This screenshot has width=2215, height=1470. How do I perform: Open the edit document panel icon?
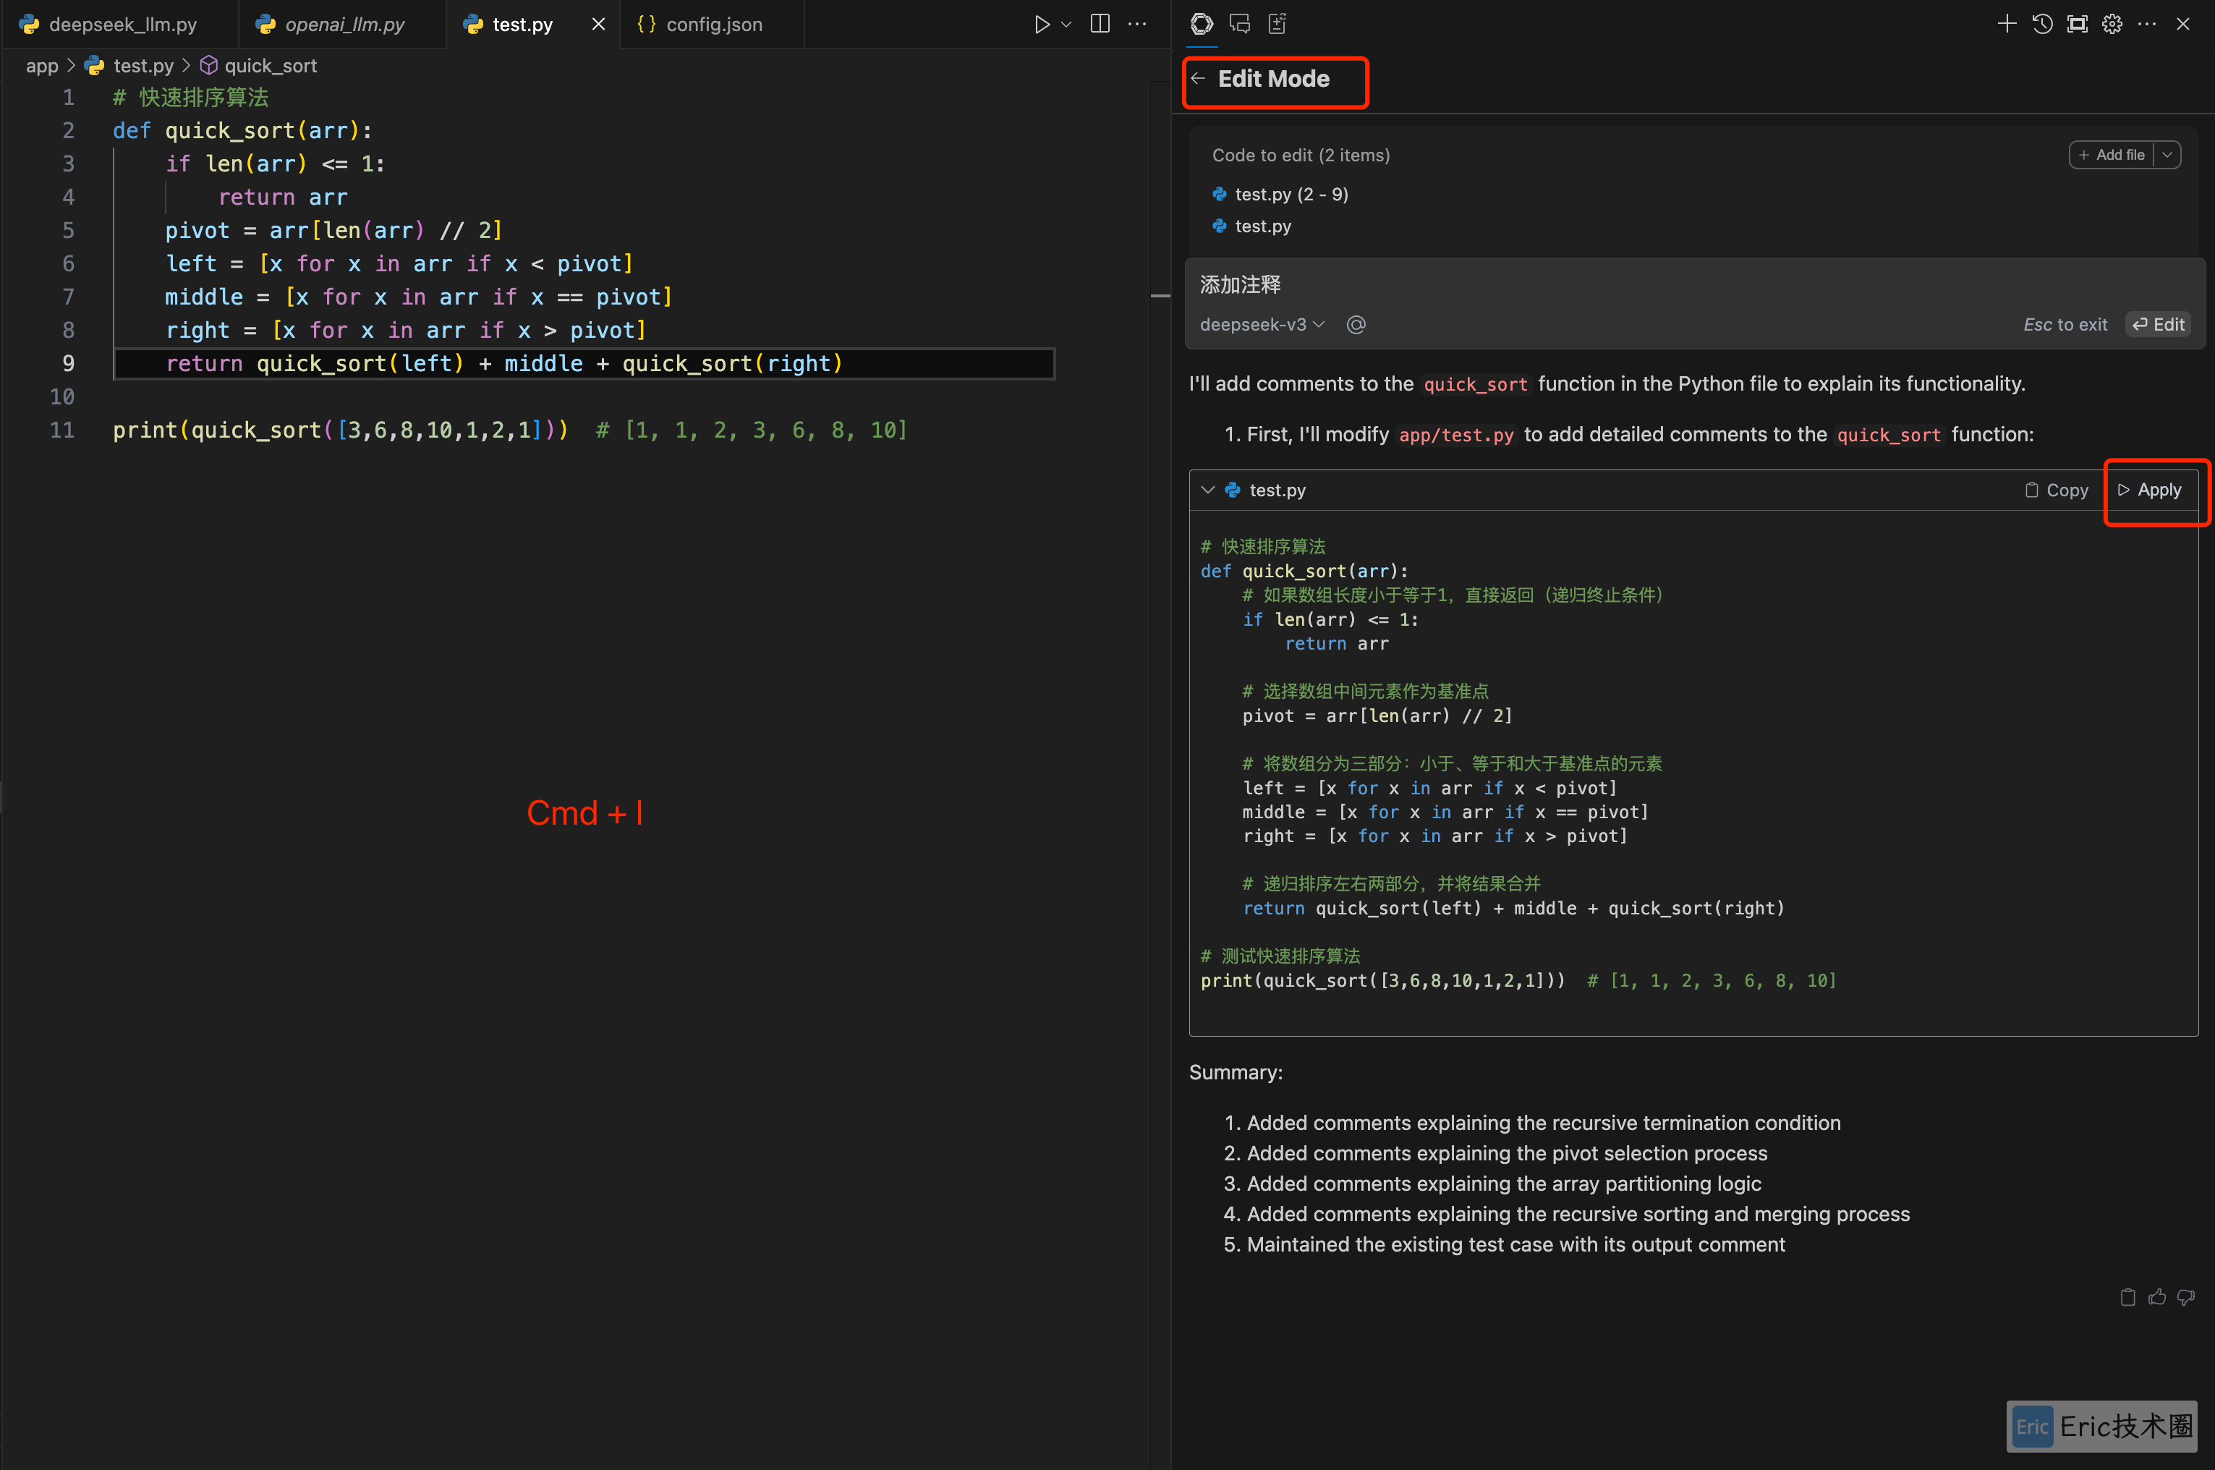(1277, 25)
